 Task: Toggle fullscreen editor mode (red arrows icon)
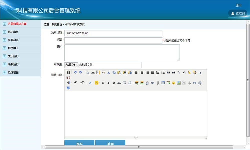(x=68, y=78)
